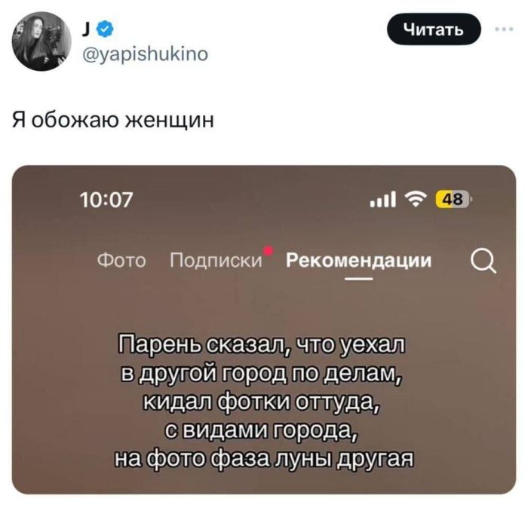Click the cellular signal bars icon
Image resolution: width=528 pixels, height=511 pixels.
tap(383, 200)
